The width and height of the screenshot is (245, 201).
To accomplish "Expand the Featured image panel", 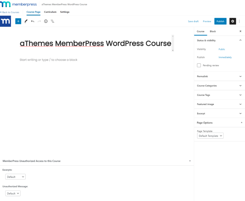I will click(x=219, y=104).
